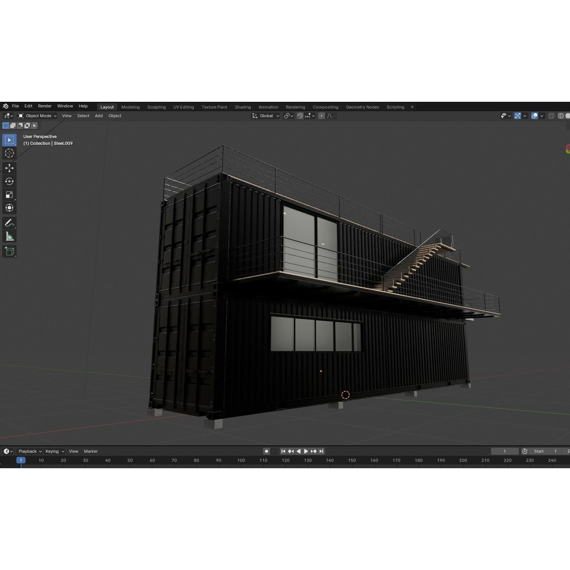The image size is (570, 570).
Task: Activate the Add Cube tool
Action: (9, 251)
